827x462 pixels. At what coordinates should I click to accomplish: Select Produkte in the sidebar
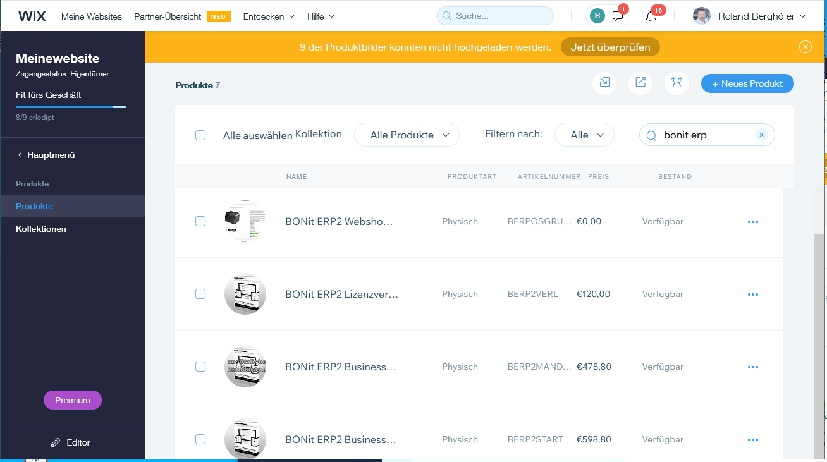(73, 206)
